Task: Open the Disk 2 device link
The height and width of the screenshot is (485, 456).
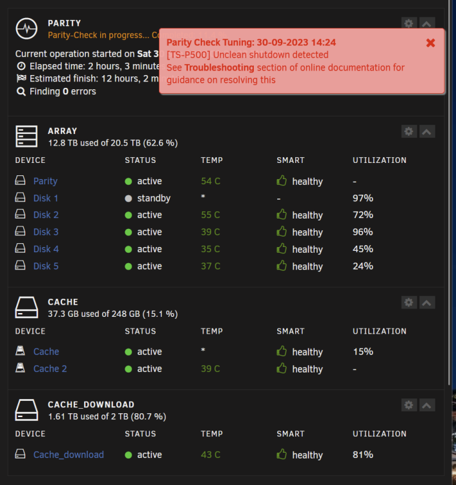Action: [46, 215]
